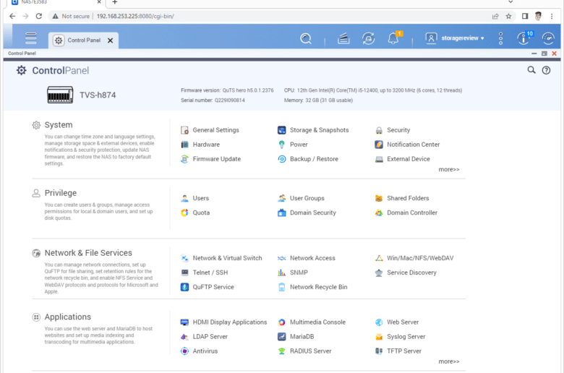Click the QuFTP Service icon
The width and height of the screenshot is (564, 373).
point(184,287)
